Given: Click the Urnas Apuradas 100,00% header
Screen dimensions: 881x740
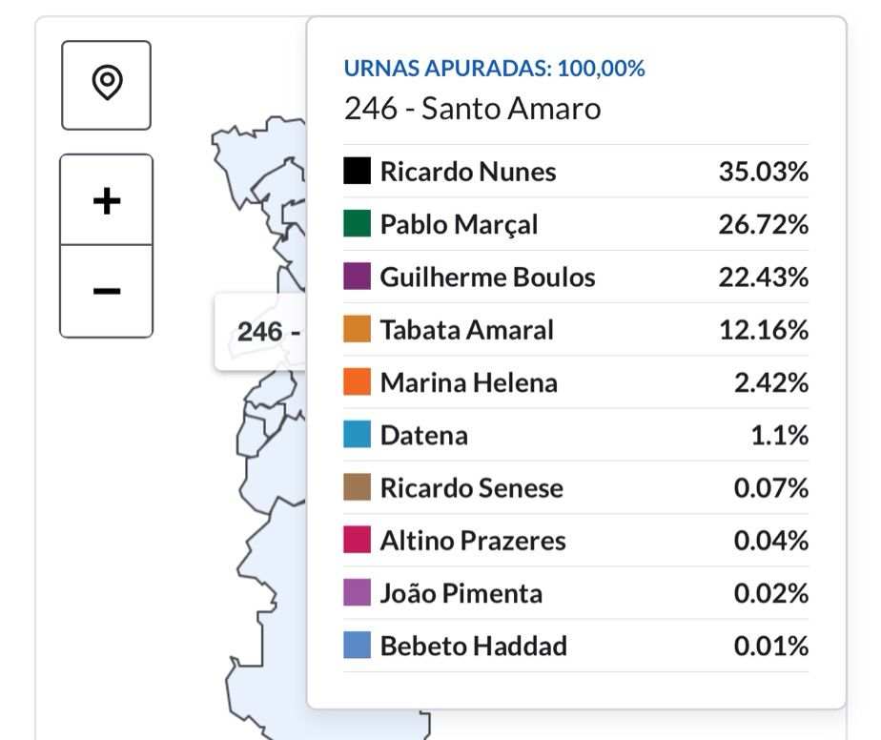Looking at the screenshot, I should coord(494,69).
